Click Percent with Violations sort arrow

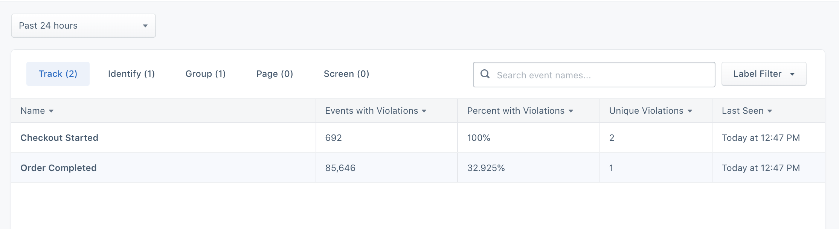(571, 111)
